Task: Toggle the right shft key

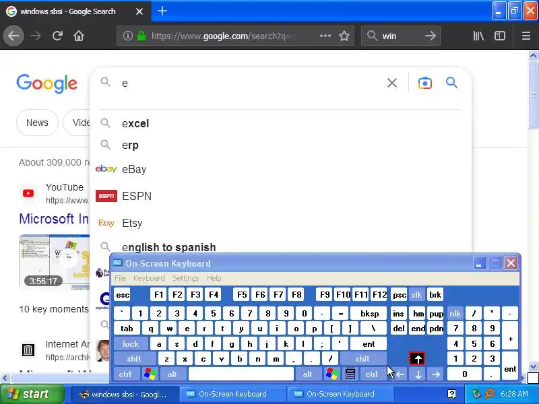Action: [x=362, y=359]
